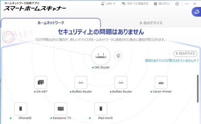Click the blue megaphone notification button
Screen dimensions: 201x124
(x=196, y=12)
